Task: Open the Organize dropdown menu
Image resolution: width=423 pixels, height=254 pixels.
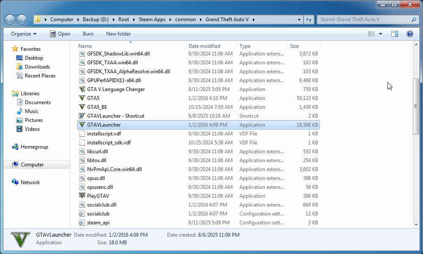Action: point(23,34)
